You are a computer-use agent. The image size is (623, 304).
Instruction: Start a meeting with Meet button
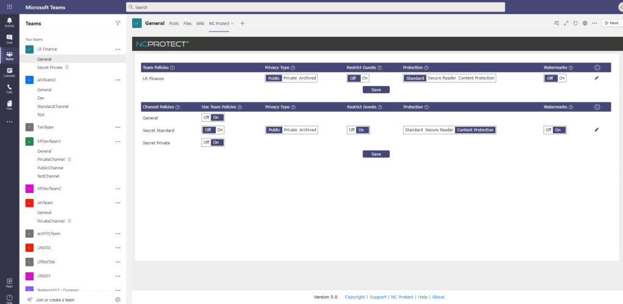click(x=611, y=23)
